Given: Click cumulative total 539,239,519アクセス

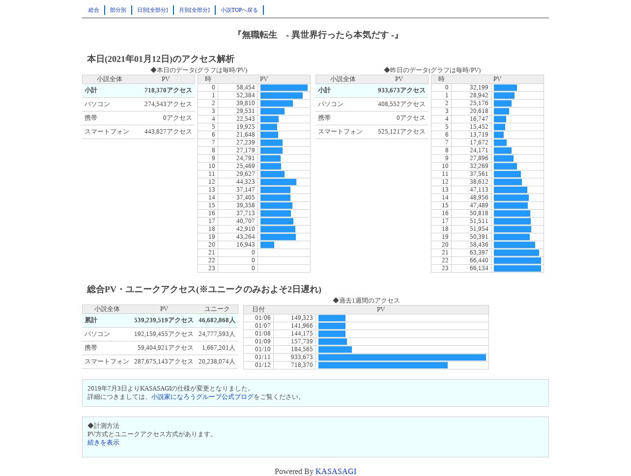Looking at the screenshot, I should (x=164, y=320).
